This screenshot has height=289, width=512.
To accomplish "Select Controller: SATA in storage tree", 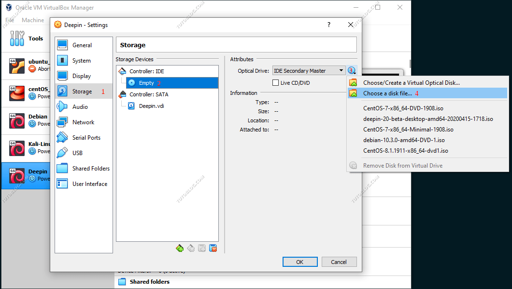I will tap(149, 94).
